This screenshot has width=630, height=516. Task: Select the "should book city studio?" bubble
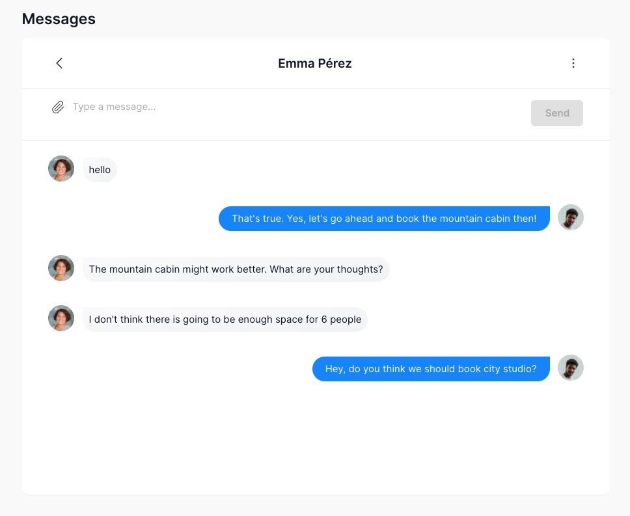click(x=431, y=369)
